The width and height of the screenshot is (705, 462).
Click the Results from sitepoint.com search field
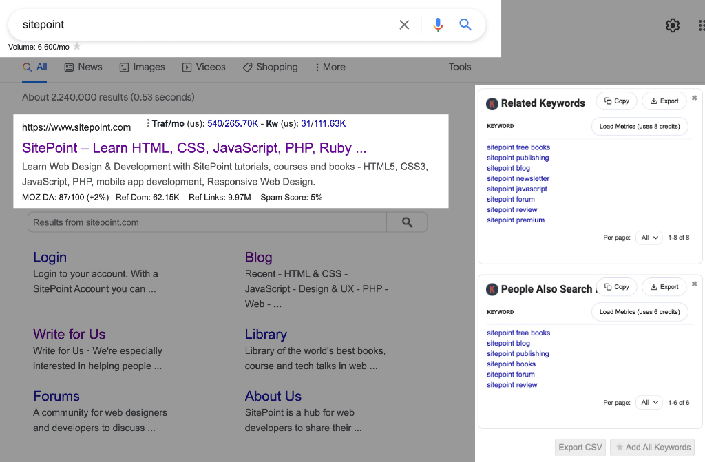207,222
